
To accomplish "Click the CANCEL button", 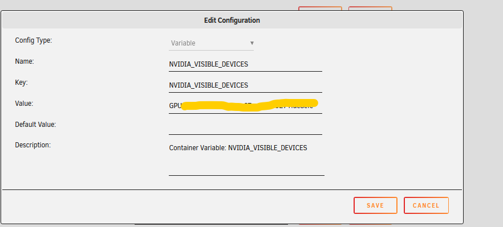I will pyautogui.click(x=426, y=205).
